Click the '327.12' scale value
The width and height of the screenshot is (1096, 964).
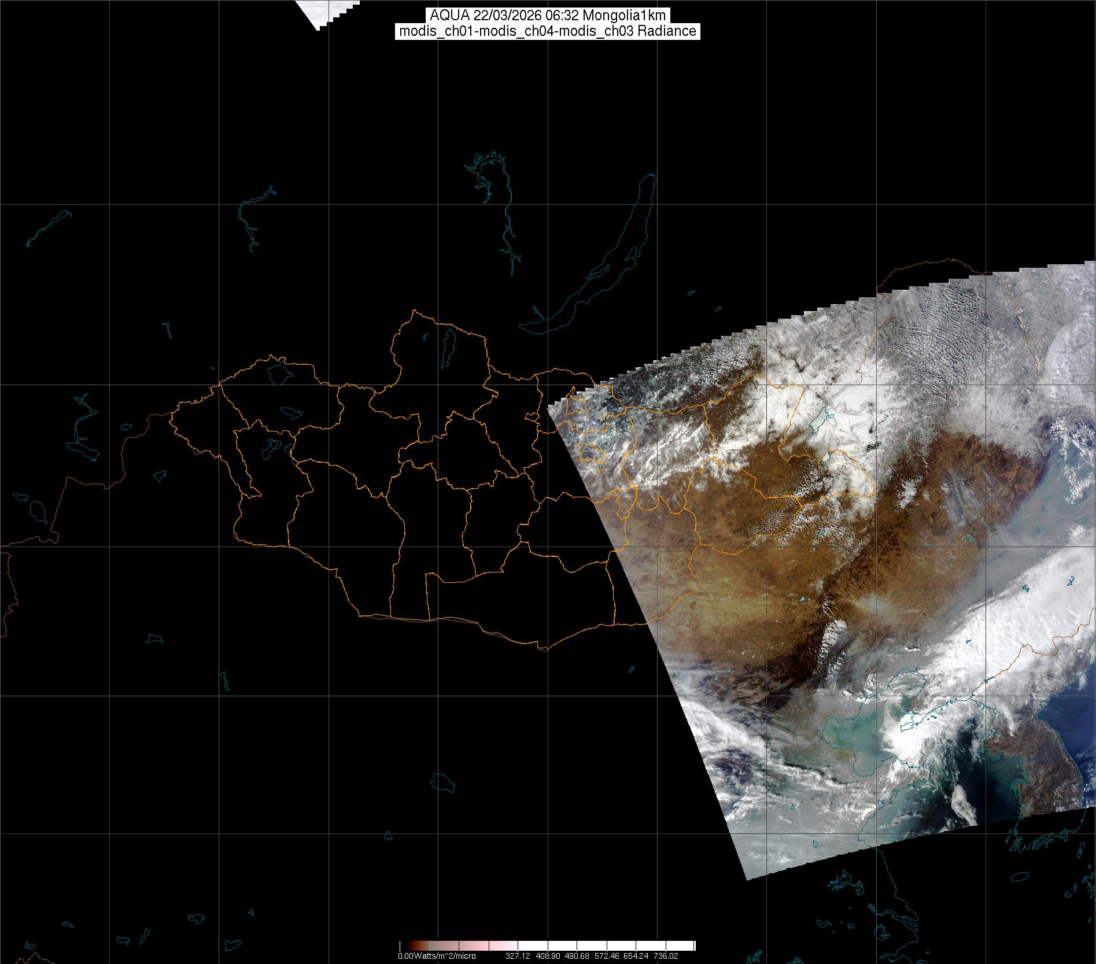pyautogui.click(x=518, y=956)
